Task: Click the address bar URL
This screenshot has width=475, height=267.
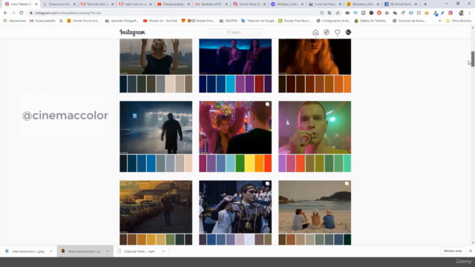Action: coord(68,13)
